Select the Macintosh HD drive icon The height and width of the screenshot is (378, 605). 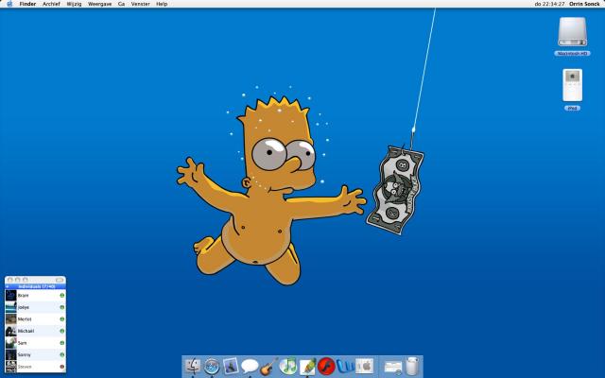click(572, 31)
